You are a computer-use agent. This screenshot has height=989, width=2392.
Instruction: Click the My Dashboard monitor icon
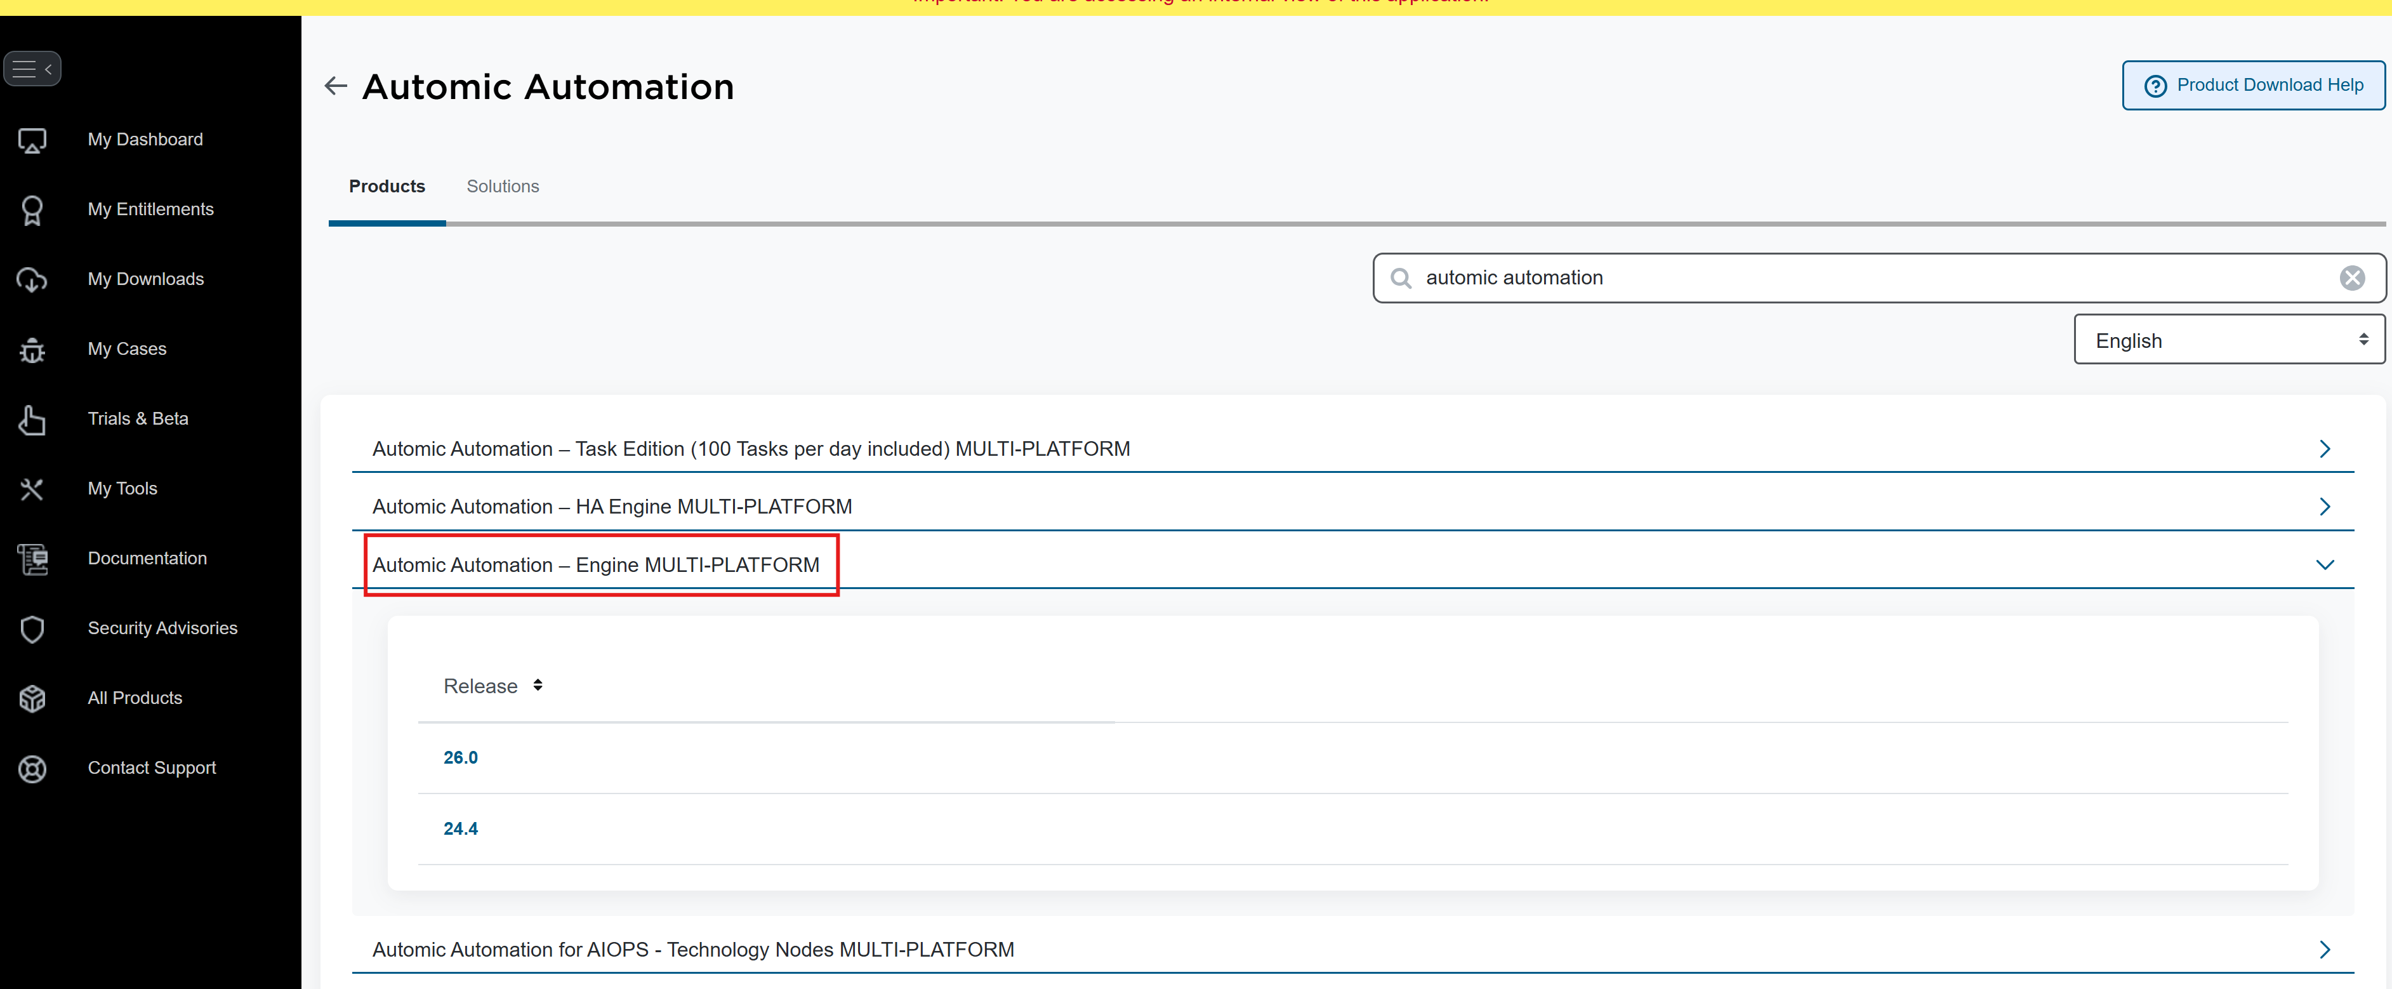point(32,140)
